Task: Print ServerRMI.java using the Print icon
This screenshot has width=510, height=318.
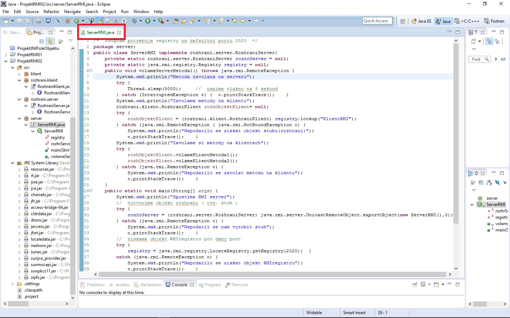Action: click(38, 21)
